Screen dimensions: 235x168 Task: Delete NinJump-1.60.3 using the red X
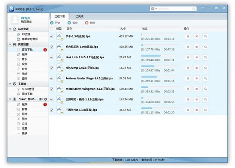[196, 68]
